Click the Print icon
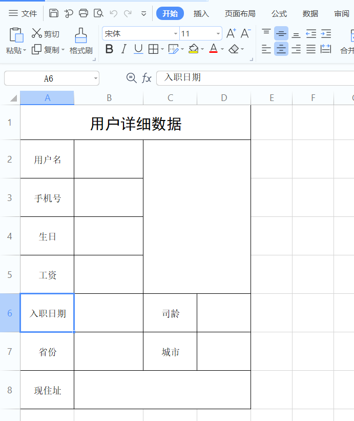 [x=84, y=13]
